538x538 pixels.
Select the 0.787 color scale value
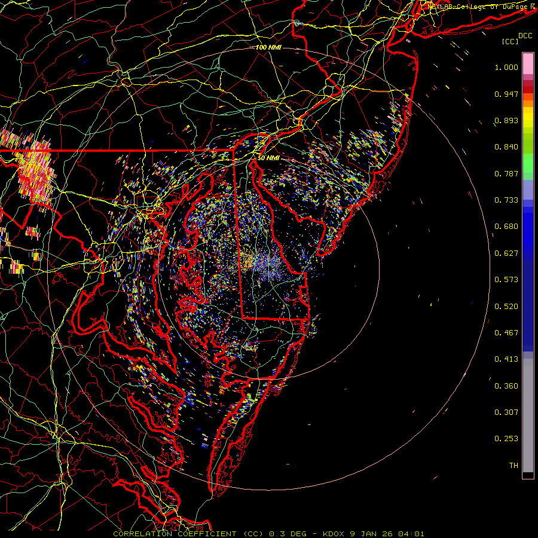(506, 173)
